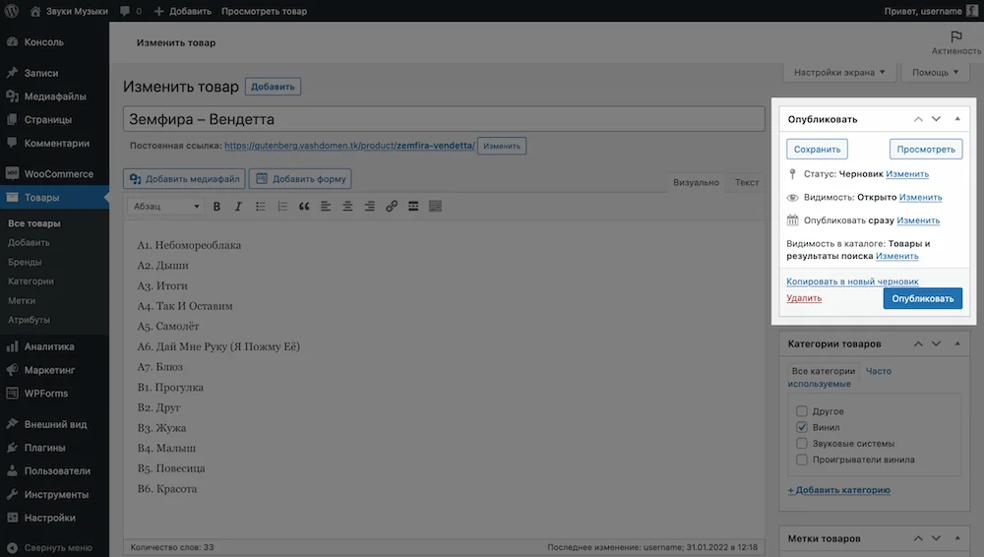The width and height of the screenshot is (984, 557).
Task: Expand the Настройки экрана panel
Action: click(x=839, y=72)
